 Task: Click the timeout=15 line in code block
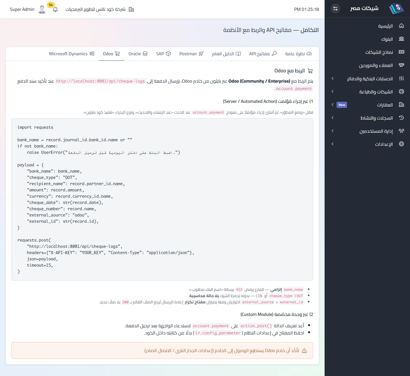tap(40, 265)
